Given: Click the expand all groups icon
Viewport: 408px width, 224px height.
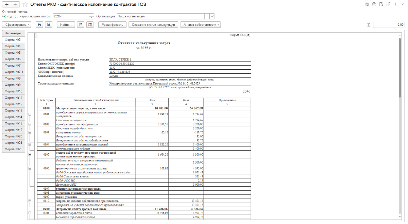Looking at the screenshot, I should coord(90,25).
